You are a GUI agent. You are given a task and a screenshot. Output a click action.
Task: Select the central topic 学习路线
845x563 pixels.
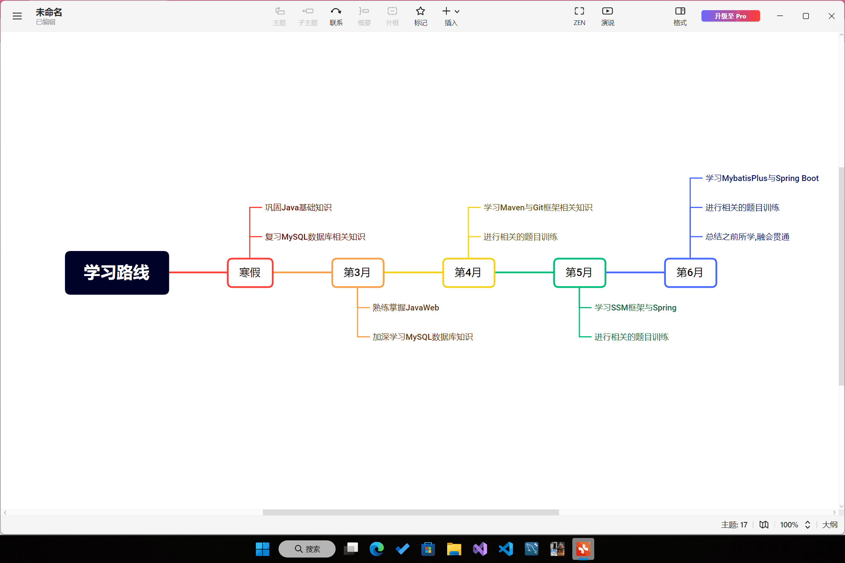point(117,273)
